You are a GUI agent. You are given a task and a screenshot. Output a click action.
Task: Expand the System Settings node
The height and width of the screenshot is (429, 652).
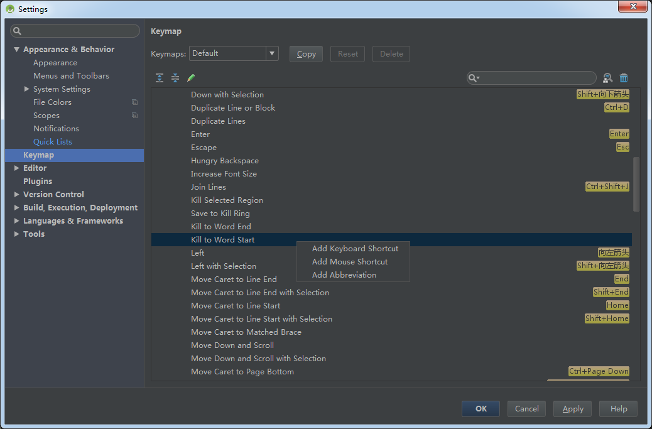pos(26,89)
